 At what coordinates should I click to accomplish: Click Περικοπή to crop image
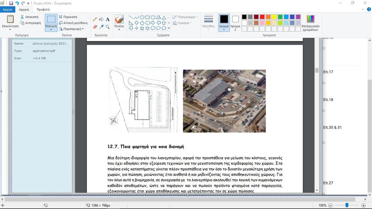[68, 17]
